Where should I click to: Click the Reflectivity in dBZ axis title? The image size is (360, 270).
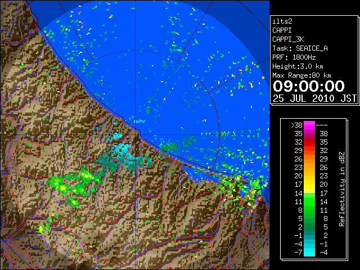coord(342,189)
